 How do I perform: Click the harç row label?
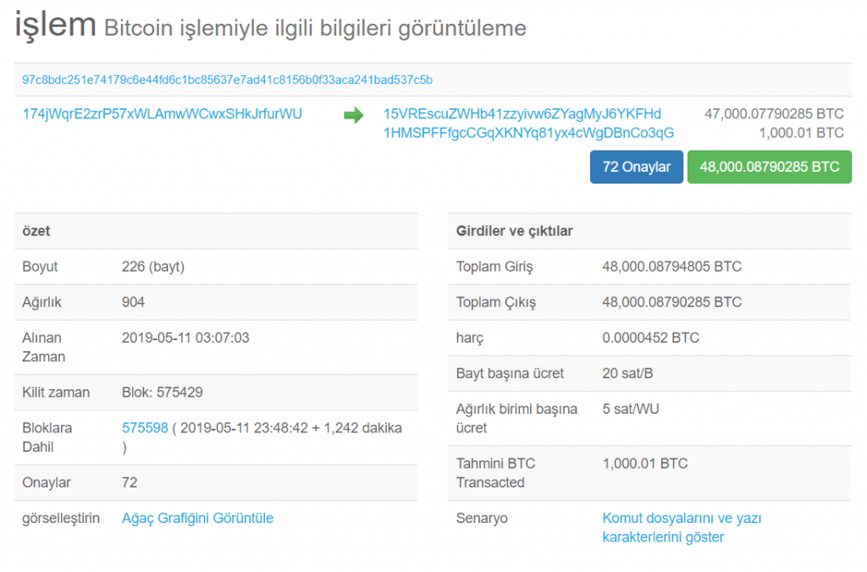[469, 338]
